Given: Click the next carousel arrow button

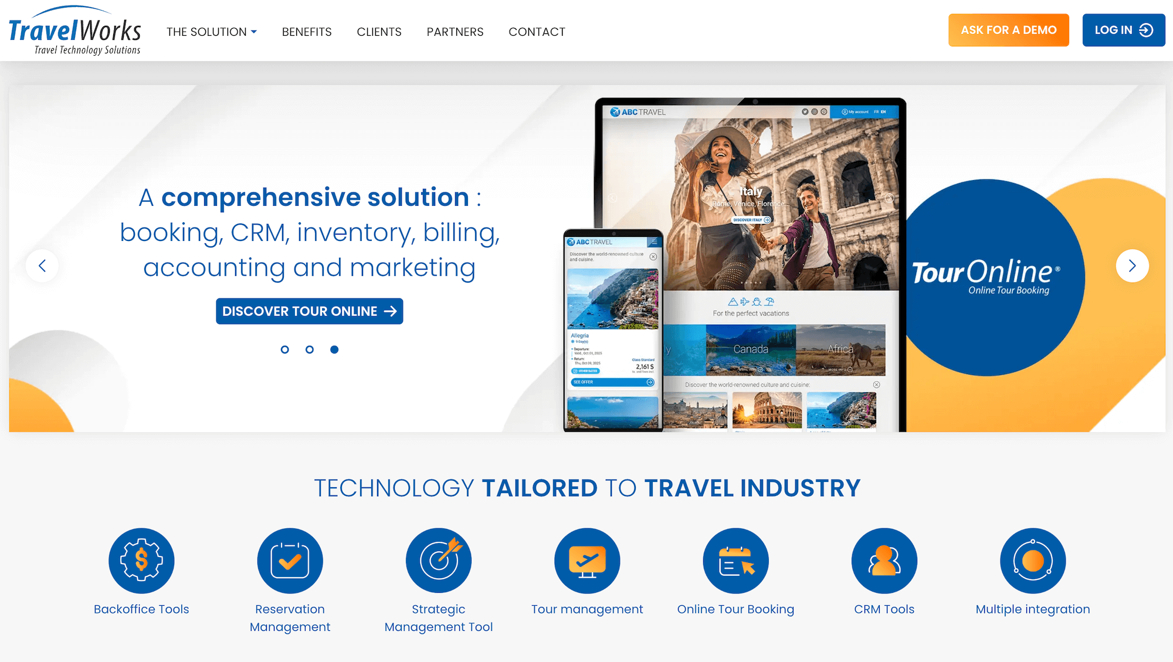Looking at the screenshot, I should [1131, 266].
